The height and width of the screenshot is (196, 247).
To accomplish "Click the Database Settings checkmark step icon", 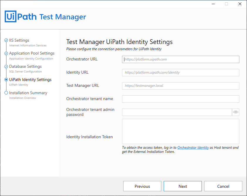I will click(6, 67).
